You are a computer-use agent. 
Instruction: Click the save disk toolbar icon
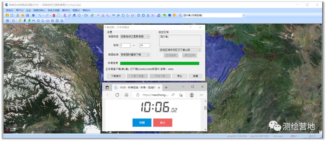click(12, 15)
